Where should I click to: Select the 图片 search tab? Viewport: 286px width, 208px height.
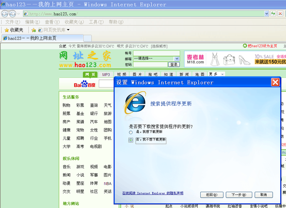point(137,74)
